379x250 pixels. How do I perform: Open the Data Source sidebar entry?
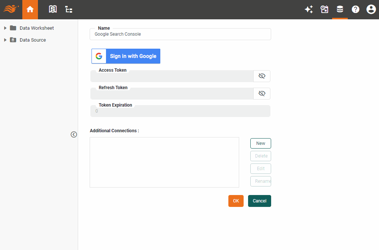[33, 40]
